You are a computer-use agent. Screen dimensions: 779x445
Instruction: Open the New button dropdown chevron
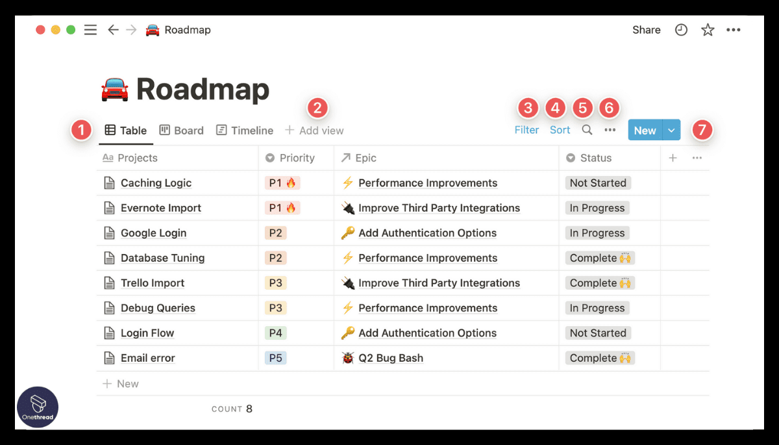pos(673,130)
